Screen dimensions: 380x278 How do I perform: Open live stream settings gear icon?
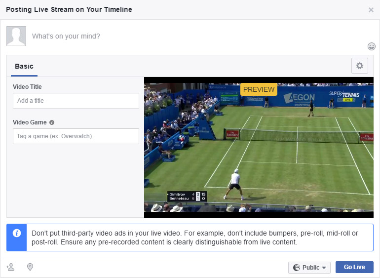pos(360,66)
